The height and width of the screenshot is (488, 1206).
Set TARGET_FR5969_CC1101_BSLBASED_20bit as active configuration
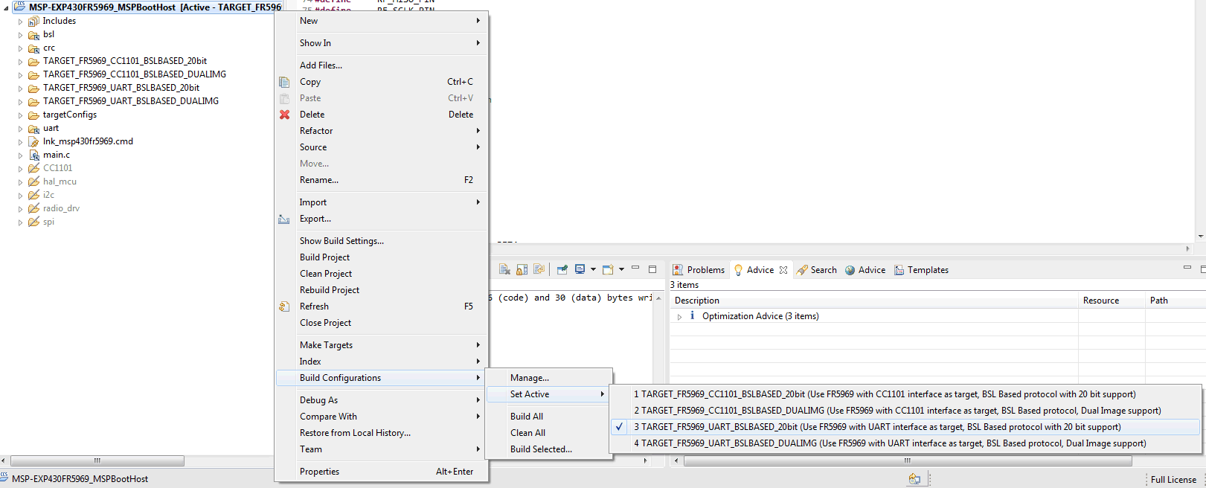885,394
